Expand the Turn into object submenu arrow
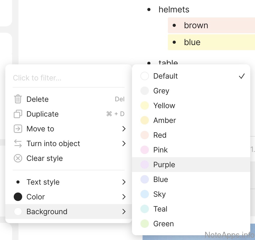Screen dimensions: 255x240 (124, 144)
